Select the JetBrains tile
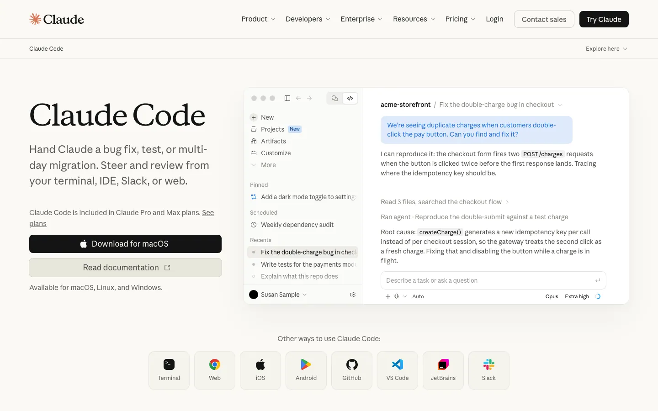This screenshot has height=411, width=658. click(443, 370)
